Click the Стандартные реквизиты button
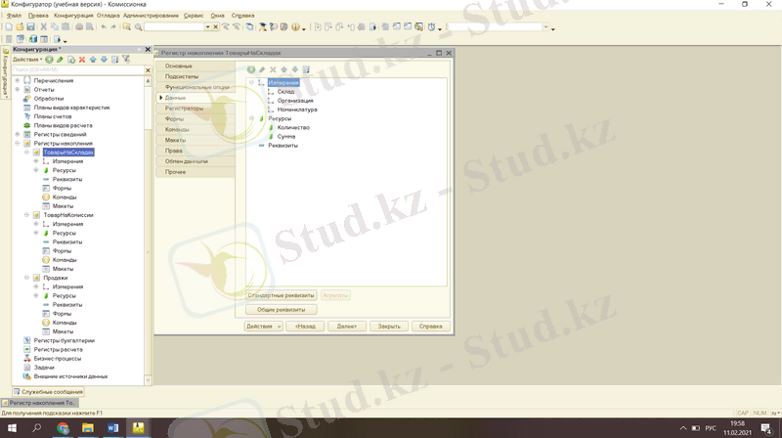782x438 pixels. coord(282,295)
